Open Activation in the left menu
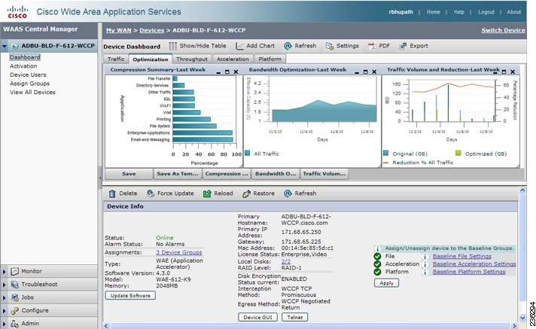 (23, 66)
